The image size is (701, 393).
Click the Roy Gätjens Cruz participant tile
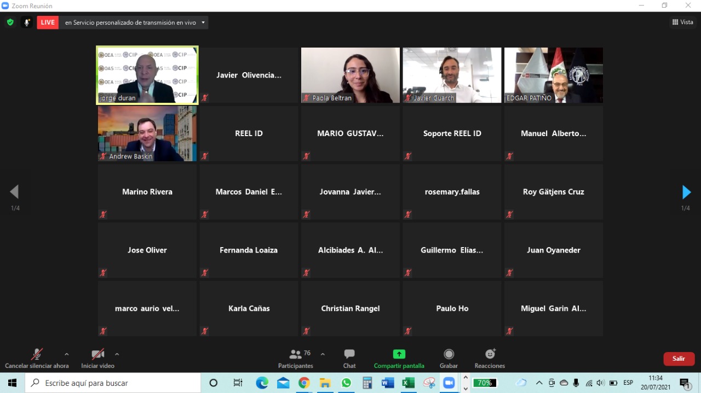pos(554,192)
